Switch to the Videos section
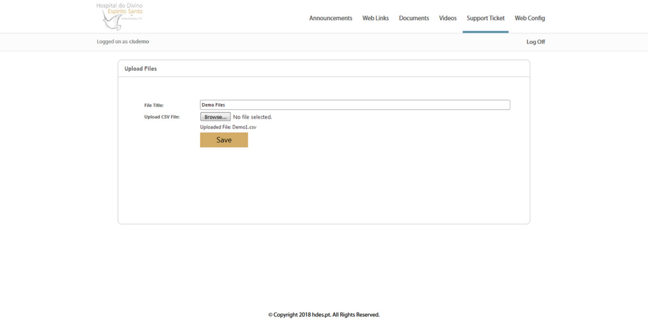This screenshot has width=648, height=324. click(x=448, y=18)
